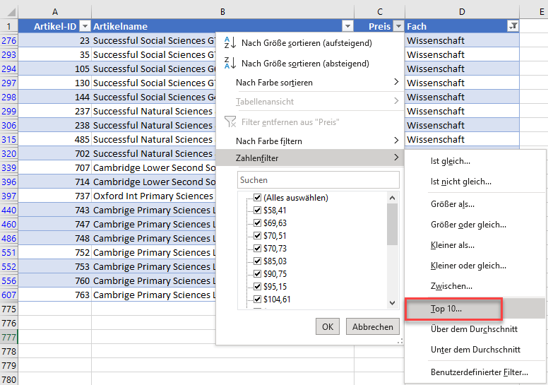Click the Abbrechen button
The height and width of the screenshot is (385, 548).
(x=373, y=326)
